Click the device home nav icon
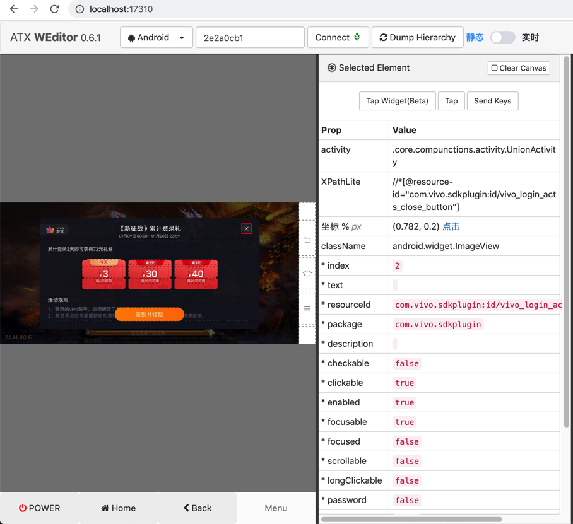The width and height of the screenshot is (573, 524). [307, 273]
